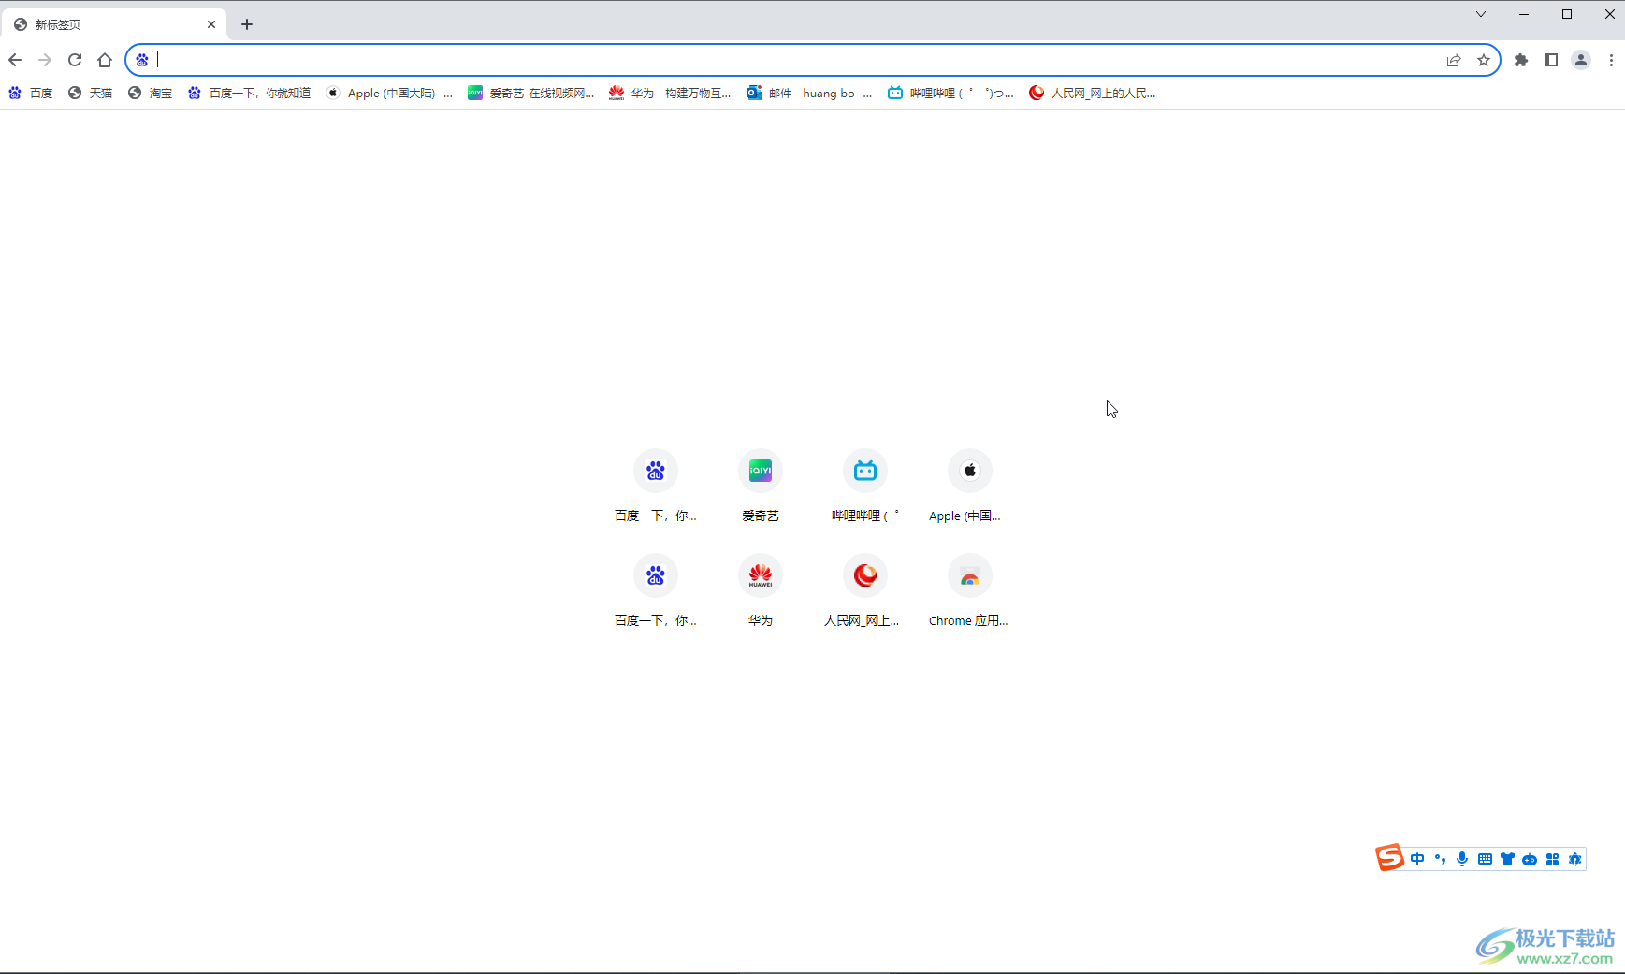The width and height of the screenshot is (1625, 974).
Task: Select the 新标签页 tab
Action: click(x=113, y=24)
